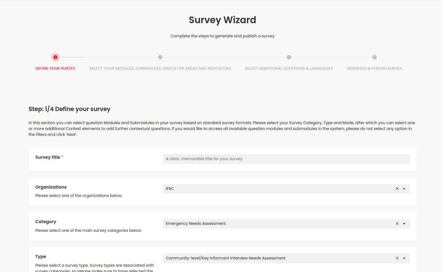The height and width of the screenshot is (272, 442).
Task: Click SELECT ADDITIONAL QUESTIONS & LANGUAGES label
Action: click(289, 68)
